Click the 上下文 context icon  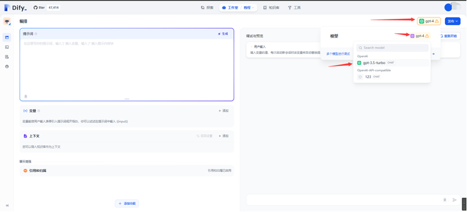coord(25,136)
